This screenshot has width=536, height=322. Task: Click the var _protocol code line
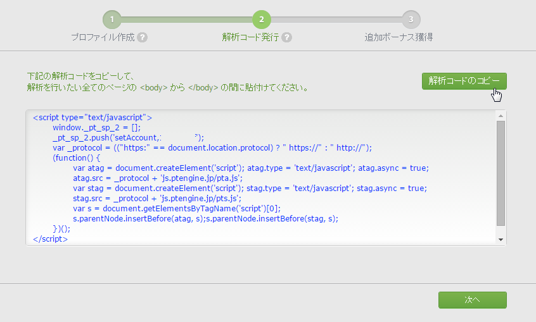[212, 148]
